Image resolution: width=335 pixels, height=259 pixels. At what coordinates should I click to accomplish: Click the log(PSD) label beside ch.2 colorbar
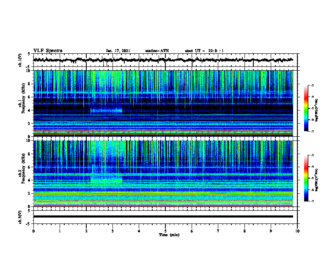(x=317, y=180)
